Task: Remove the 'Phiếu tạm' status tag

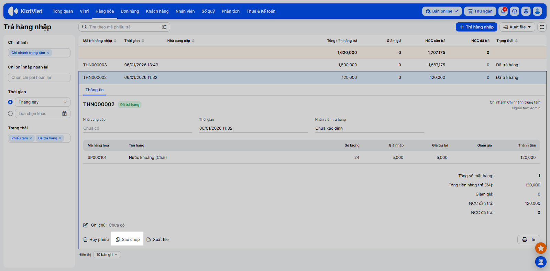Action: (x=31, y=138)
